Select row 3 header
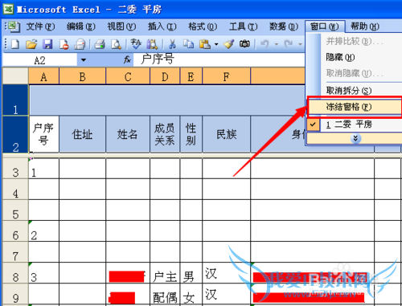The image size is (402, 306). [15, 169]
